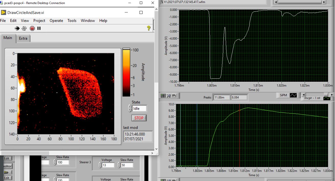Switch to the Extra tab
335x181 pixels.
tap(23, 38)
